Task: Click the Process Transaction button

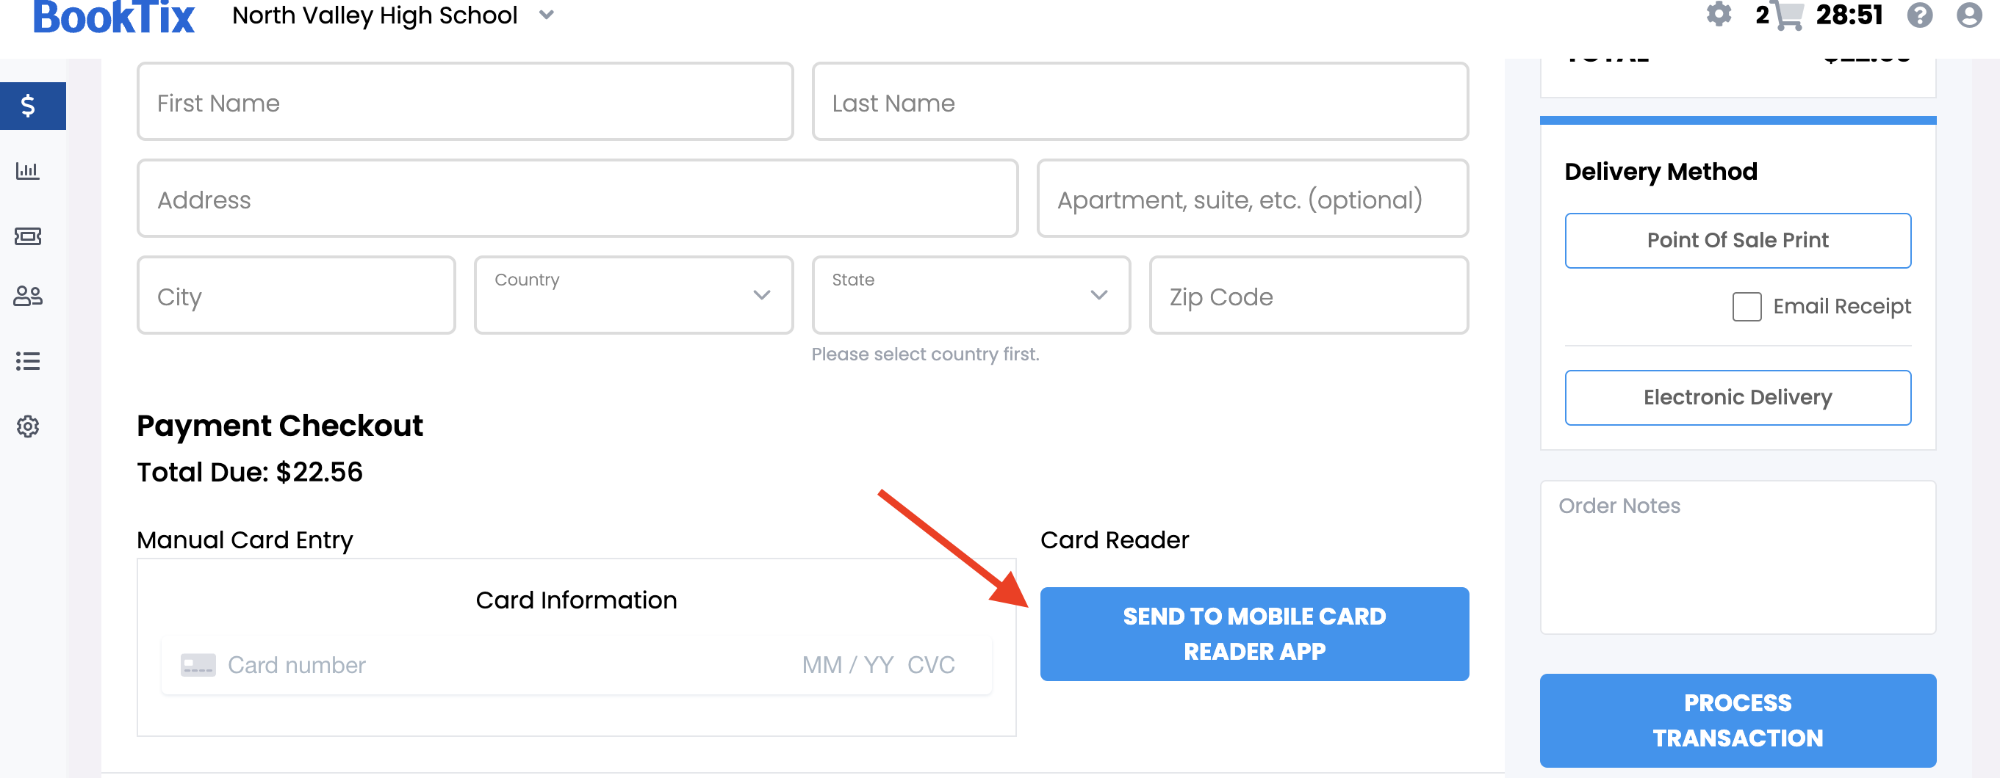Action: click(x=1738, y=720)
